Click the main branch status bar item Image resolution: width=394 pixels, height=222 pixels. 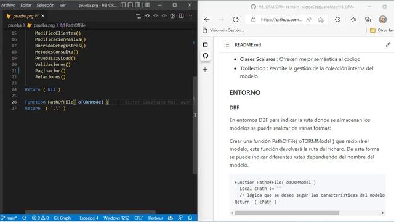pyautogui.click(x=9, y=218)
